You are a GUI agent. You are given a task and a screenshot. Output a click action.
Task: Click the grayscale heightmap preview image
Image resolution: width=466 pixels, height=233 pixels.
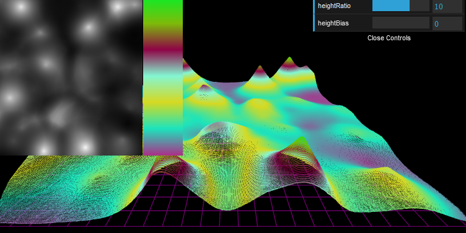pyautogui.click(x=71, y=77)
